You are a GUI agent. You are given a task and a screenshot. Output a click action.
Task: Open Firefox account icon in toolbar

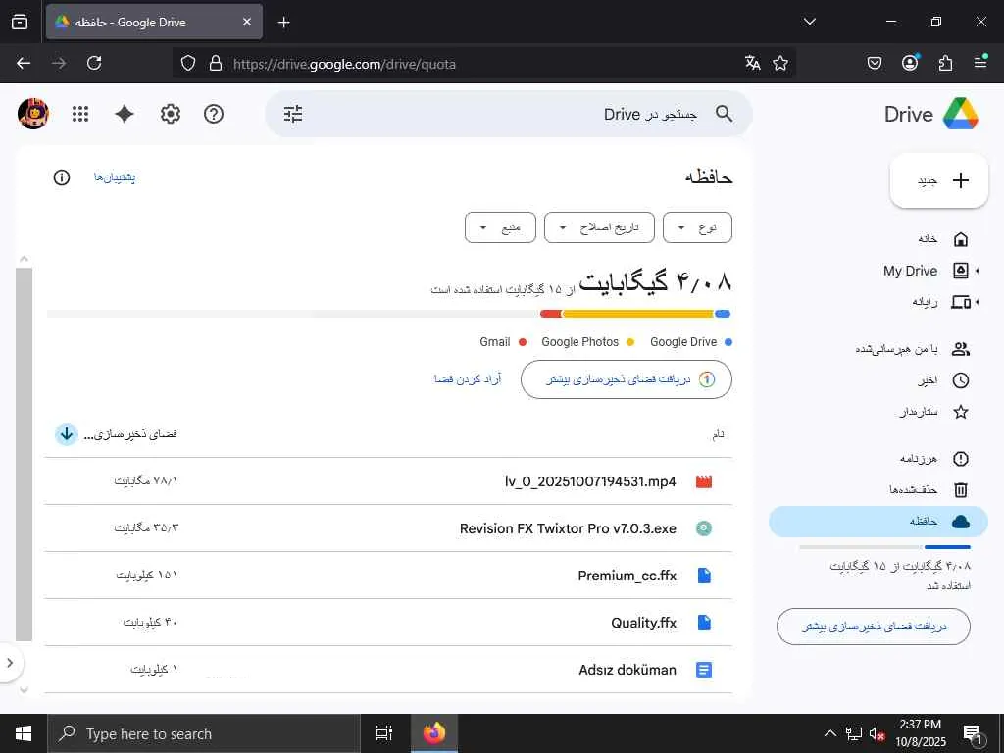click(910, 63)
